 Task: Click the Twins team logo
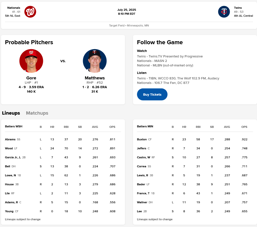coord(224,12)
